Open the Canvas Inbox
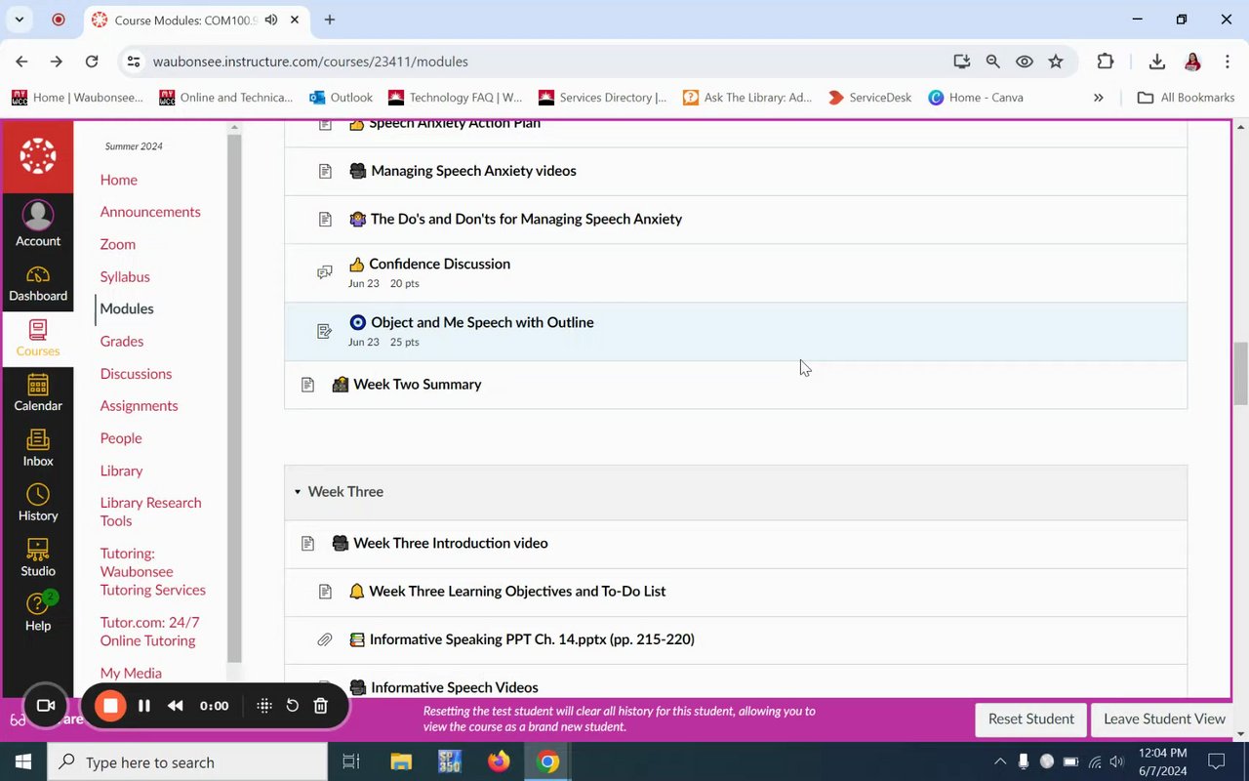 [x=38, y=449]
